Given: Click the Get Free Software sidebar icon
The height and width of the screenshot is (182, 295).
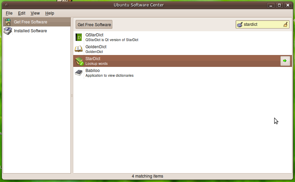Looking at the screenshot, I should pos(8,22).
